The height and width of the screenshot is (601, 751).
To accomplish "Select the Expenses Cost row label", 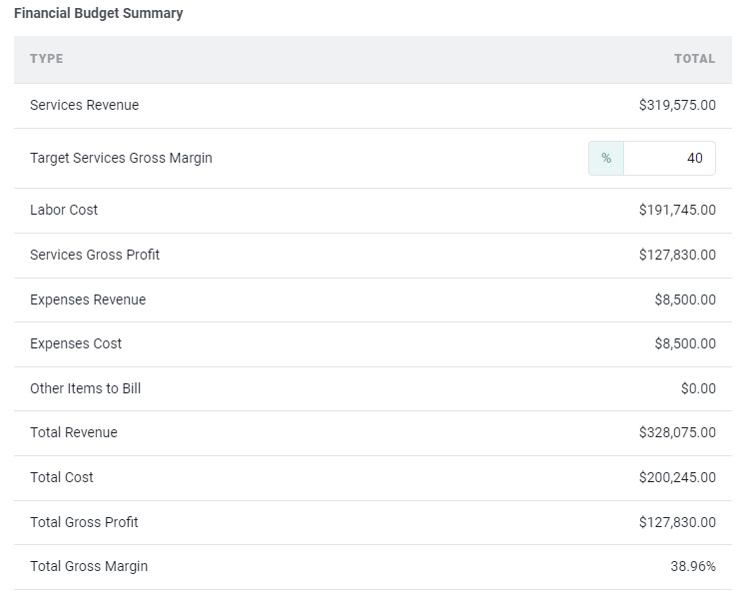I will (76, 343).
